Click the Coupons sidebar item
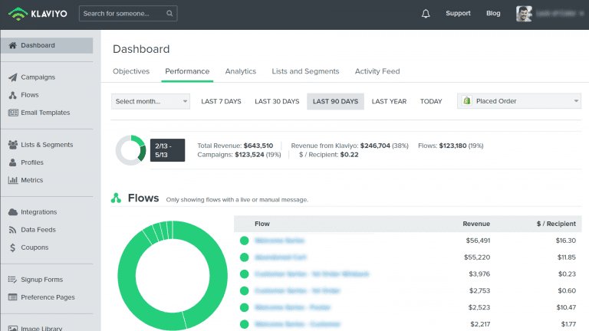 tap(35, 247)
